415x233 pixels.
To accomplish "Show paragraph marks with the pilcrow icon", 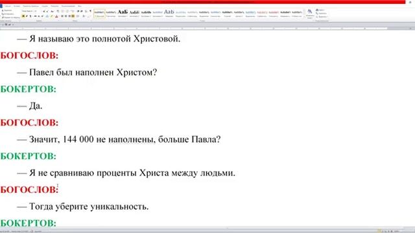I will [x=90, y=11].
